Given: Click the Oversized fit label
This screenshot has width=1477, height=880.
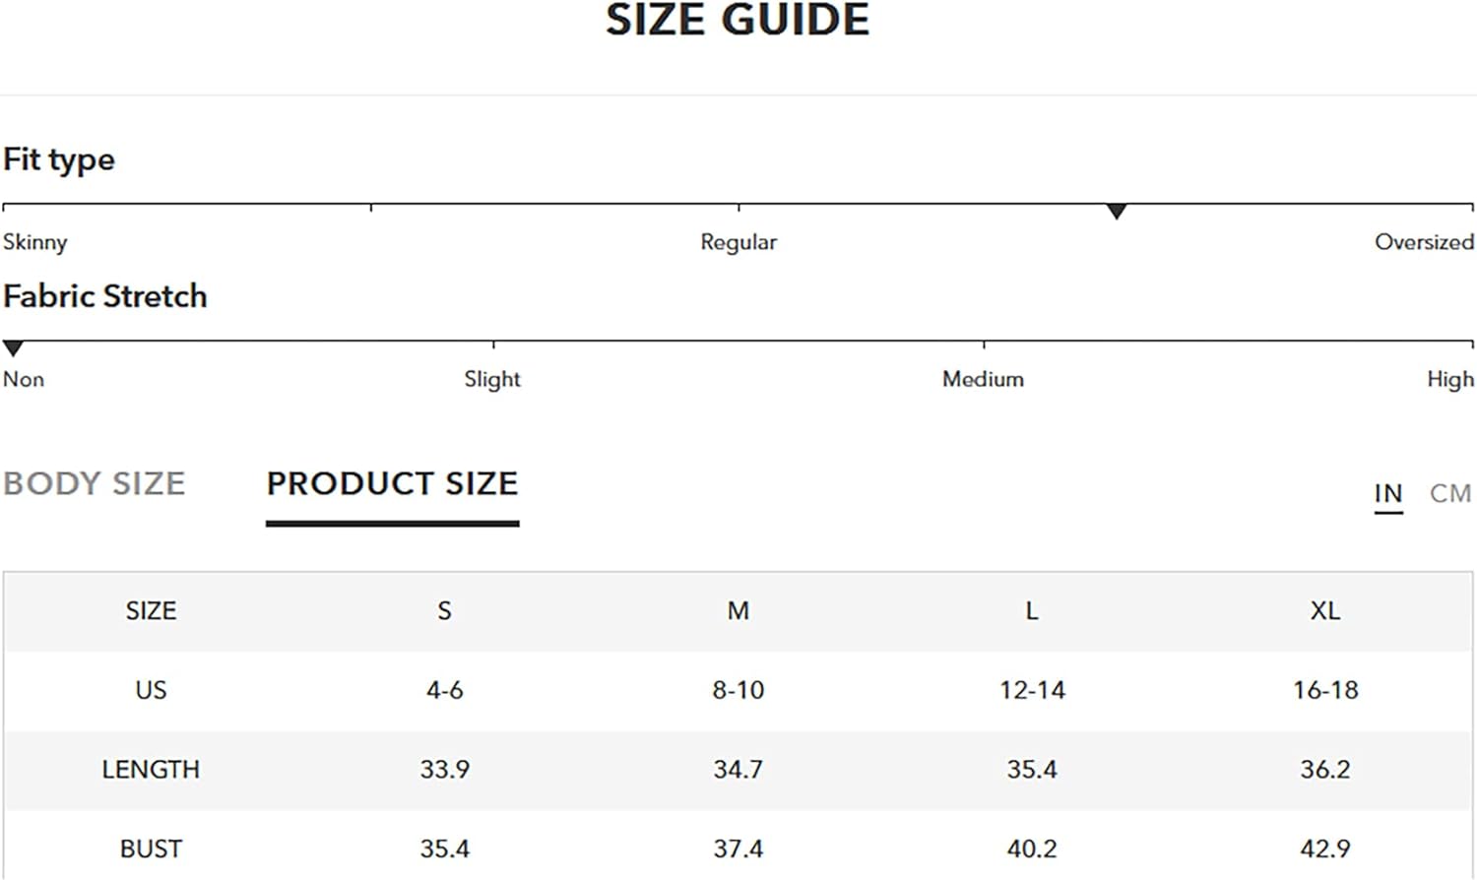Looking at the screenshot, I should click(1424, 242).
